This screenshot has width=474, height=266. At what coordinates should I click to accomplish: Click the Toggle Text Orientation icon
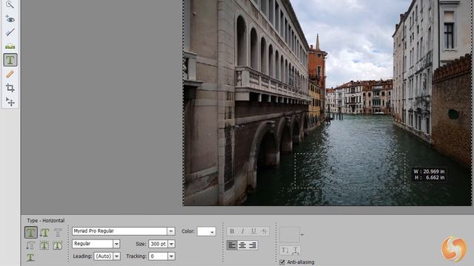coord(284,250)
